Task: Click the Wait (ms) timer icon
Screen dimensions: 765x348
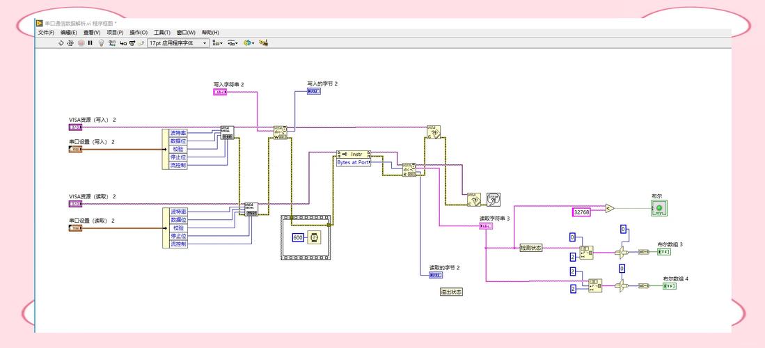Action: [315, 238]
